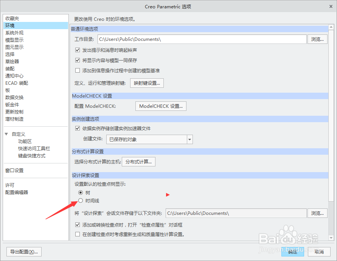337x261 pixels.
Task: Close the Creo Parametric options dialog
Action: point(331,6)
